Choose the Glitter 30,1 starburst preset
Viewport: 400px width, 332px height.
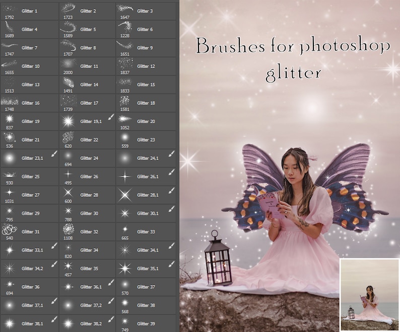(x=146, y=213)
